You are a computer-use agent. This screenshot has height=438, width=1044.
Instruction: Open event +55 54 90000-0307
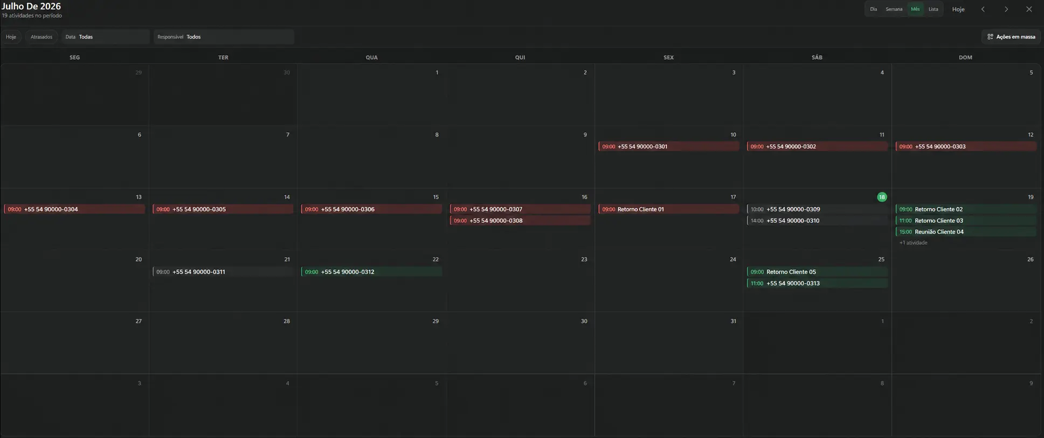520,209
